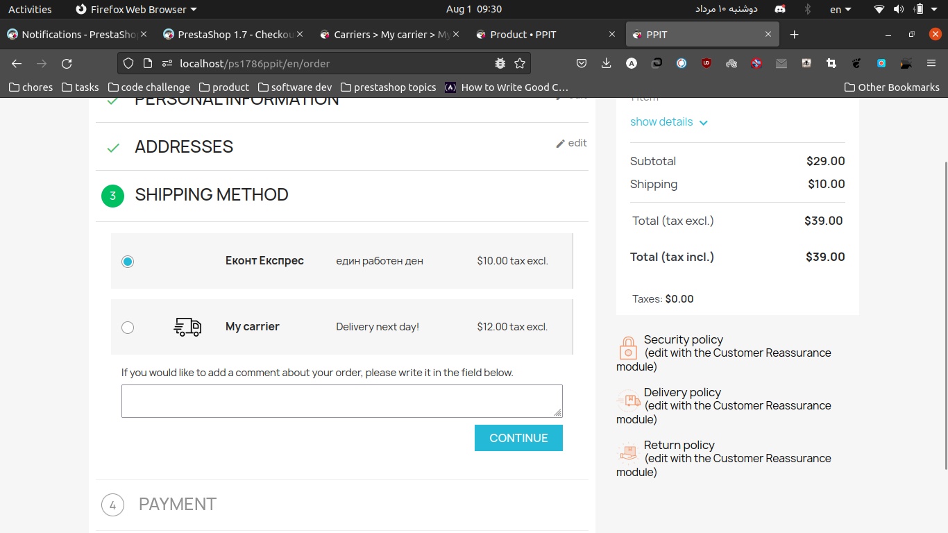Click the един работен ден delivery text
This screenshot has height=533, width=948.
(380, 262)
